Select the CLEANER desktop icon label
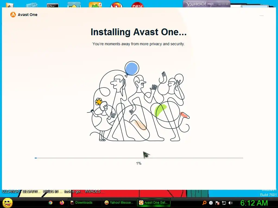 (11, 191)
